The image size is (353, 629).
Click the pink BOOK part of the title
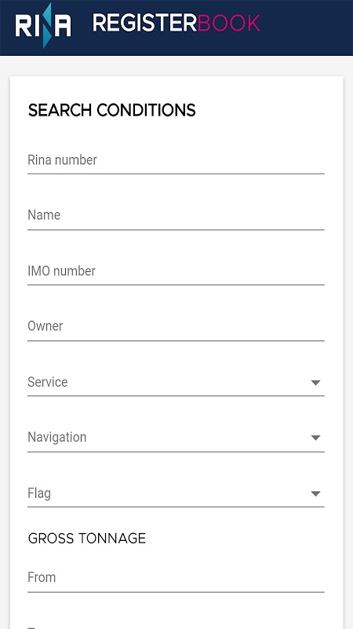click(x=228, y=24)
